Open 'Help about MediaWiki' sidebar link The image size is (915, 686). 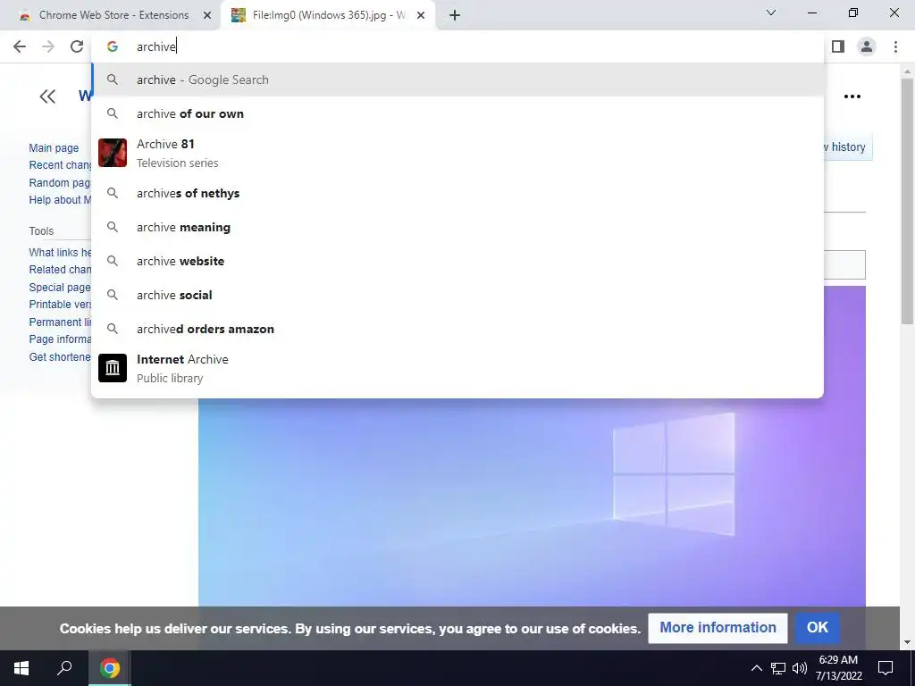[60, 199]
